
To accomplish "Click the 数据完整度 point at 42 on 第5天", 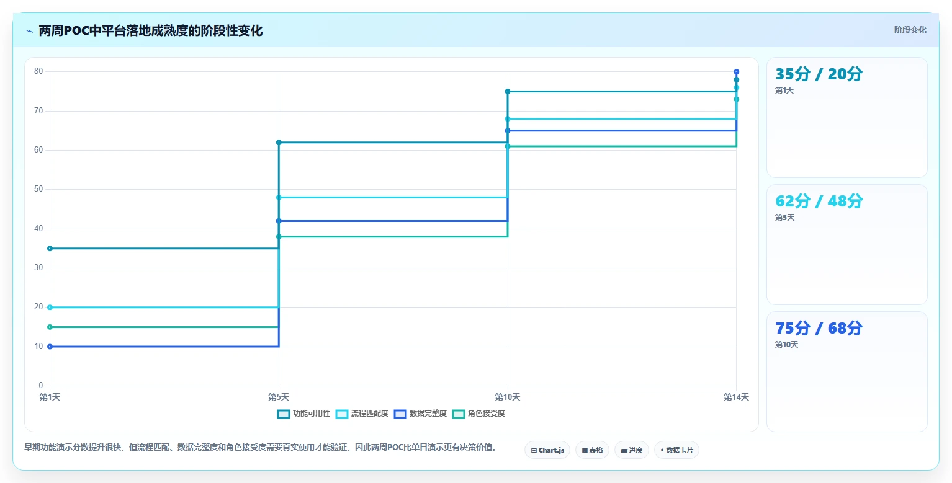I will pos(279,221).
